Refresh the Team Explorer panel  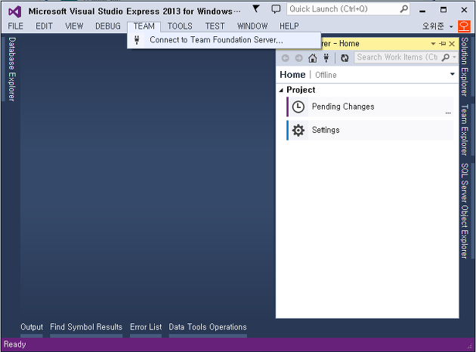point(345,57)
